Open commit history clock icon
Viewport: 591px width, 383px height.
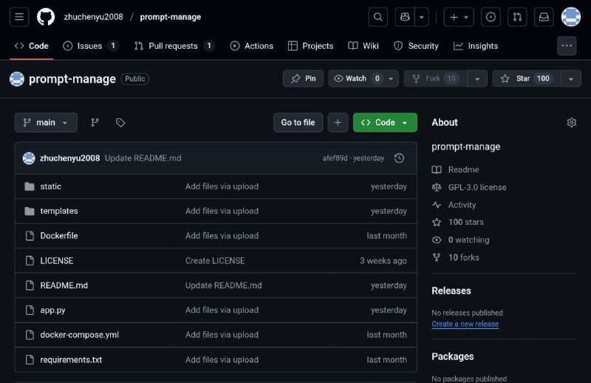(x=400, y=158)
